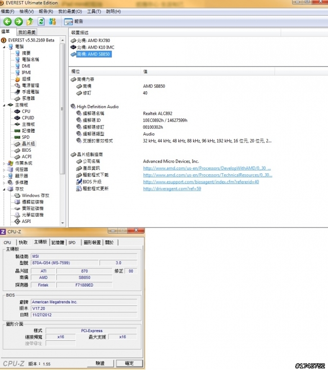Select the BIOS tree item icon
328x370 pixels.
coord(17,150)
